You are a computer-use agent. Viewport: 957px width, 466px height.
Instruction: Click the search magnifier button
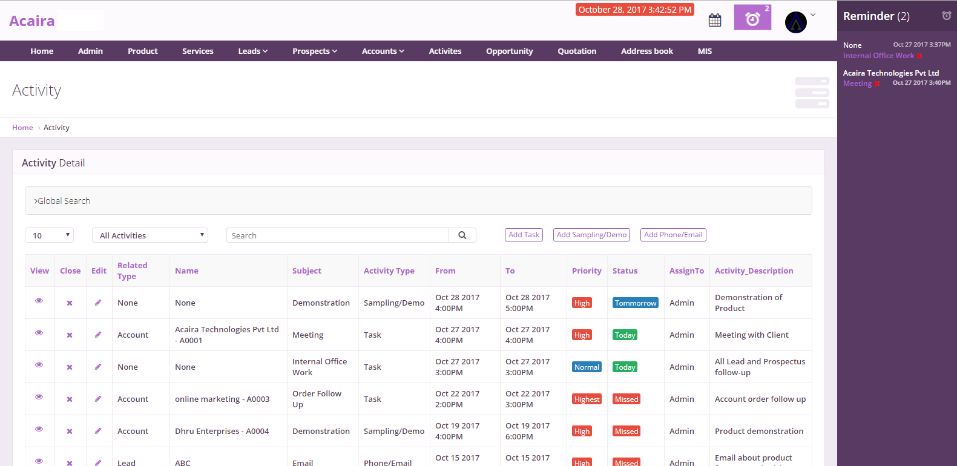tap(462, 235)
